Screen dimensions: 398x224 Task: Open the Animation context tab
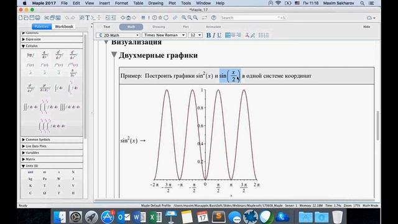[x=213, y=27]
